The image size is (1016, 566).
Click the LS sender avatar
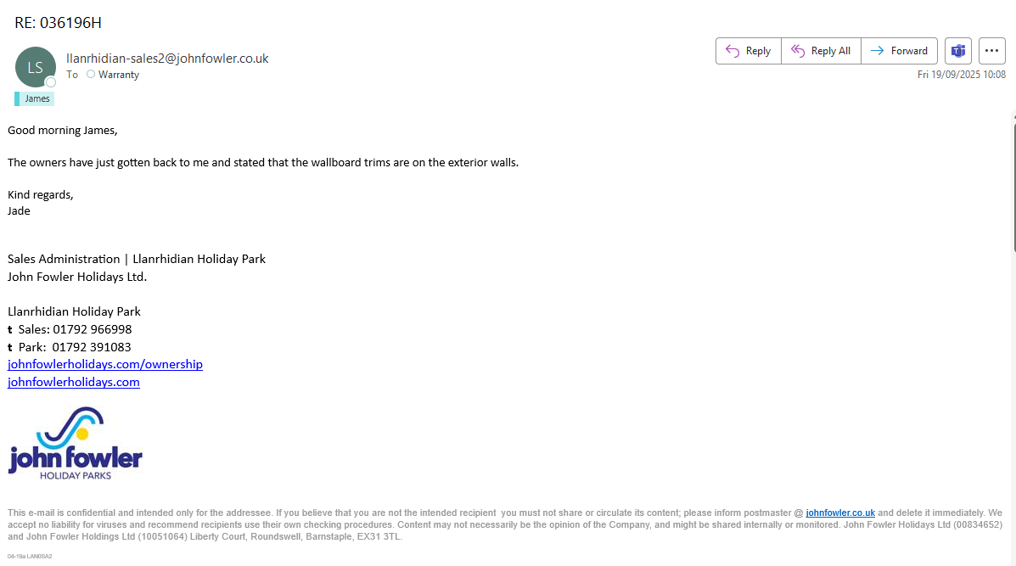[x=35, y=67]
